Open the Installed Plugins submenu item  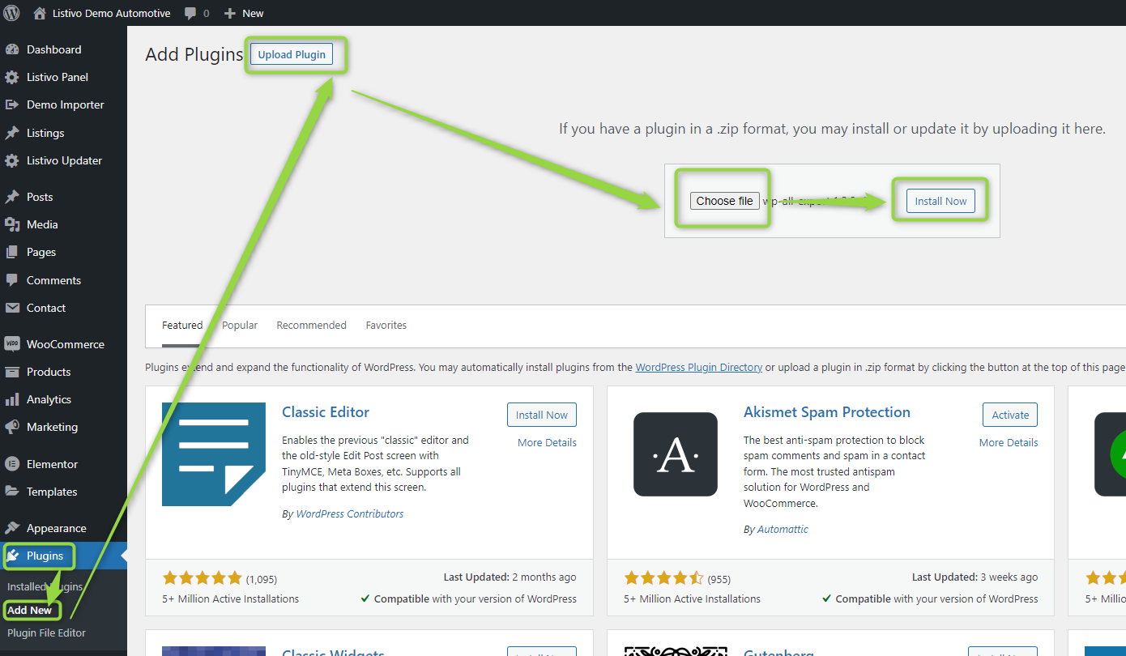tap(45, 586)
